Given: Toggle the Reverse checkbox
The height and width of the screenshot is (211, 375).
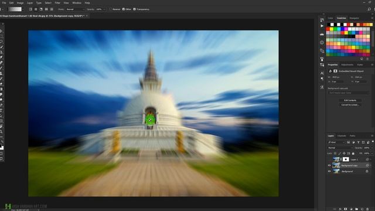Looking at the screenshot, I should 111,9.
